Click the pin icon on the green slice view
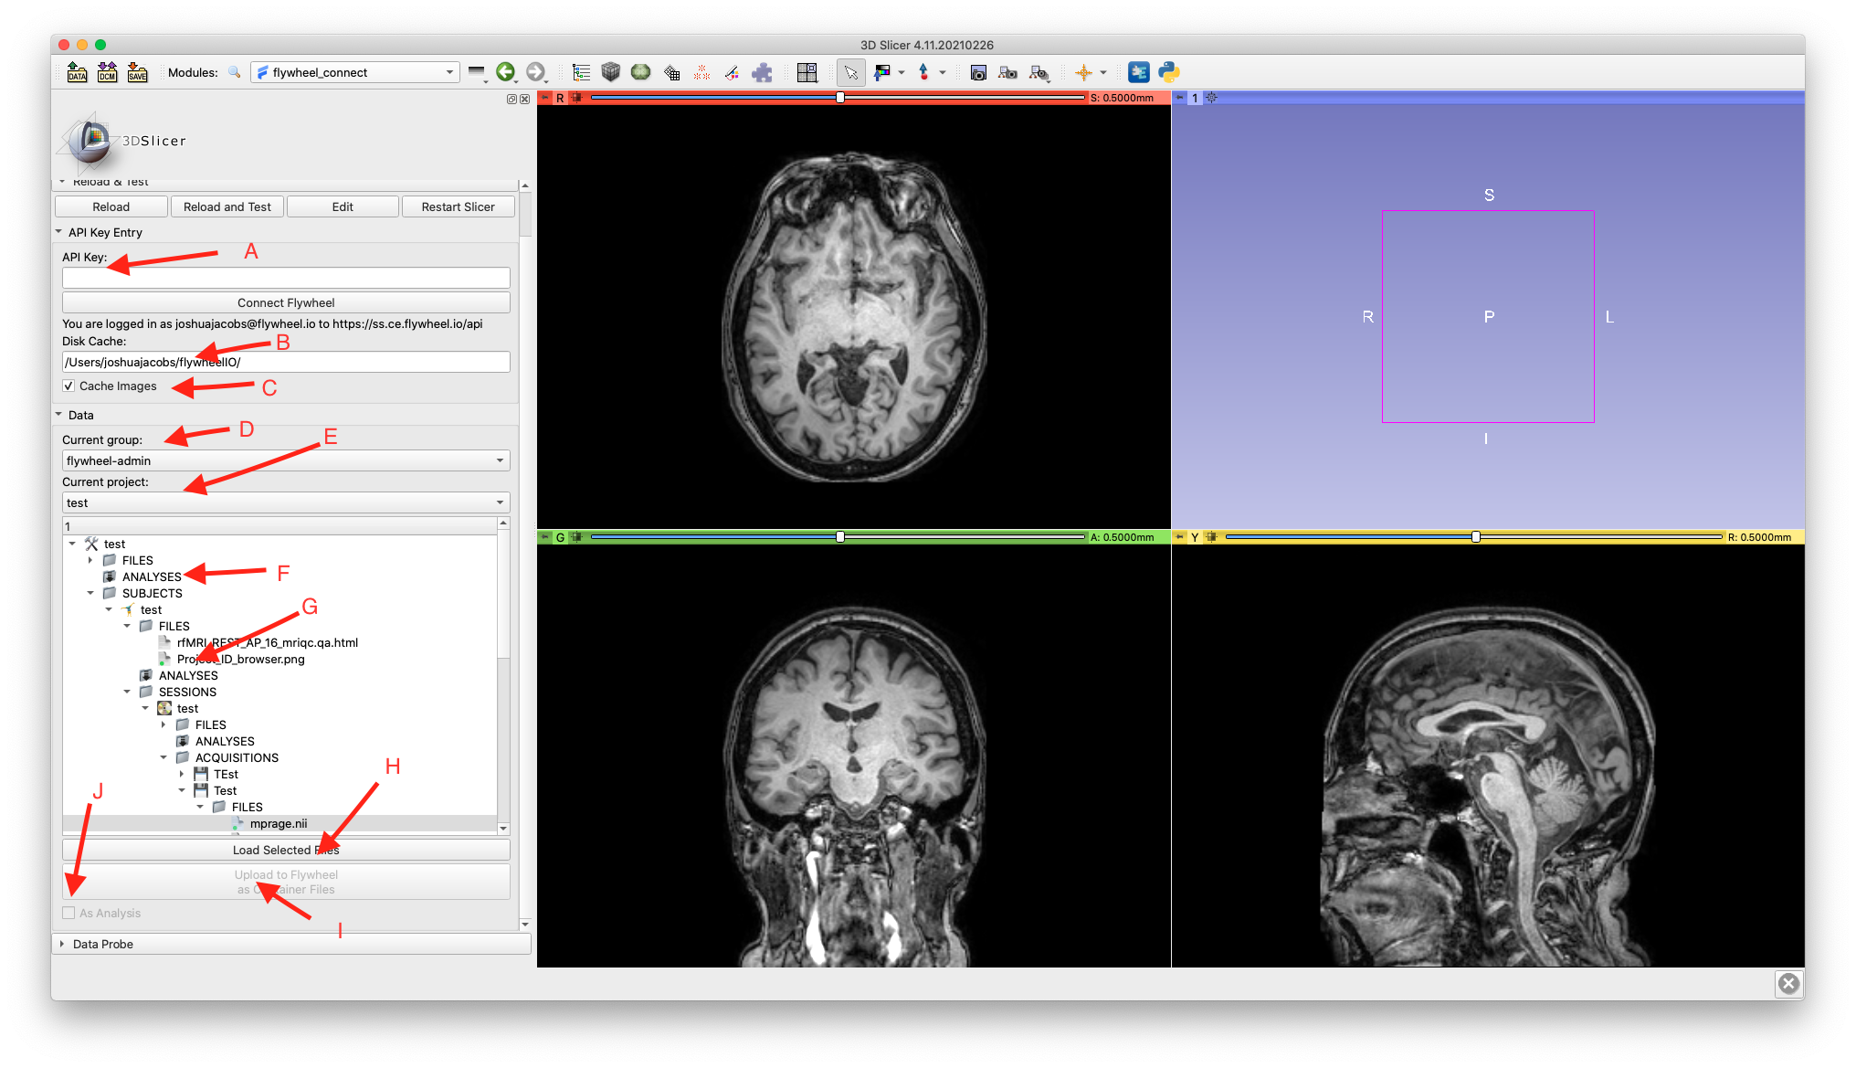The height and width of the screenshot is (1068, 1856). [x=545, y=537]
